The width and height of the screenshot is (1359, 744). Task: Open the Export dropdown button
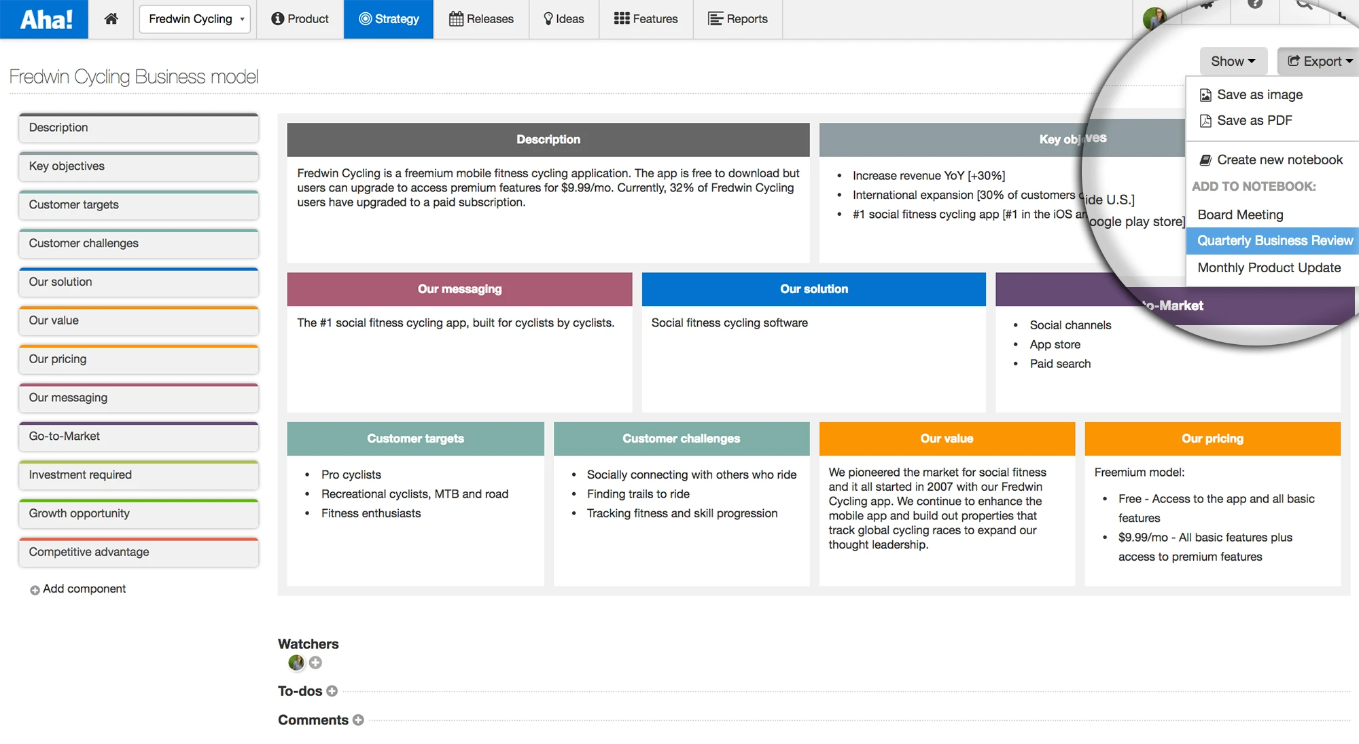[x=1319, y=61]
